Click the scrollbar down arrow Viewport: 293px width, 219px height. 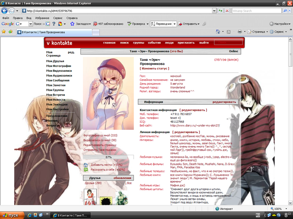(x=290, y=203)
